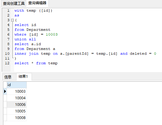
Task: Click row header beside 10004
Action: point(5,98)
